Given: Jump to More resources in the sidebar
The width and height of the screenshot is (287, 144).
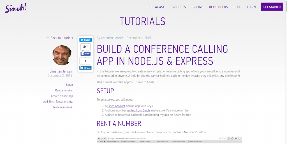Looking at the screenshot, I should pos(63,107).
